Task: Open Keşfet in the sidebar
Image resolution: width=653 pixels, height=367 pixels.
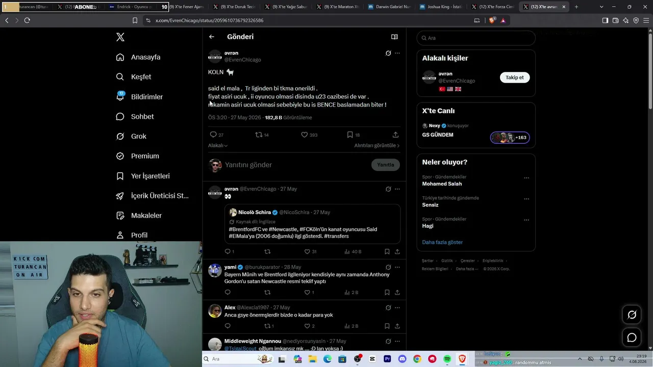Action: (134, 77)
